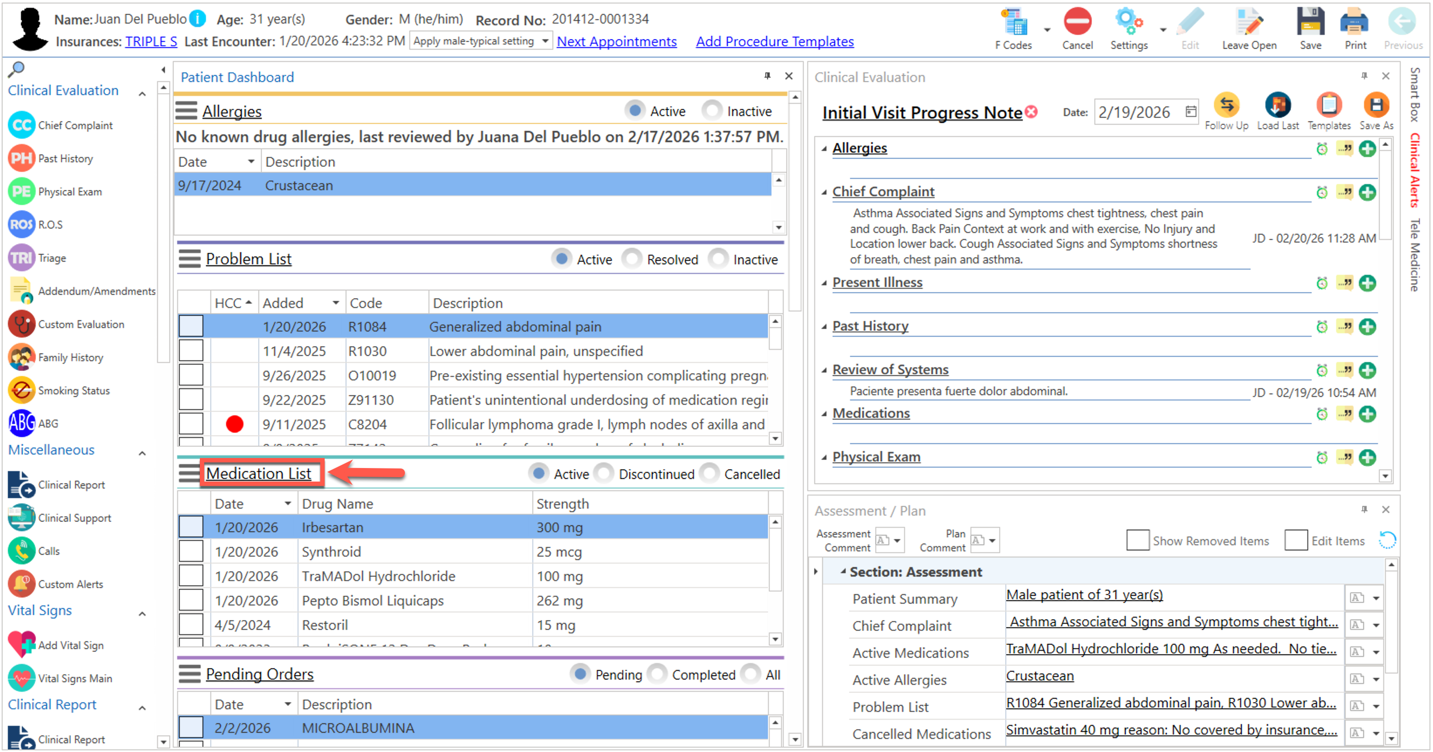The width and height of the screenshot is (1433, 752).
Task: Click the Follow Up icon
Action: 1226,106
